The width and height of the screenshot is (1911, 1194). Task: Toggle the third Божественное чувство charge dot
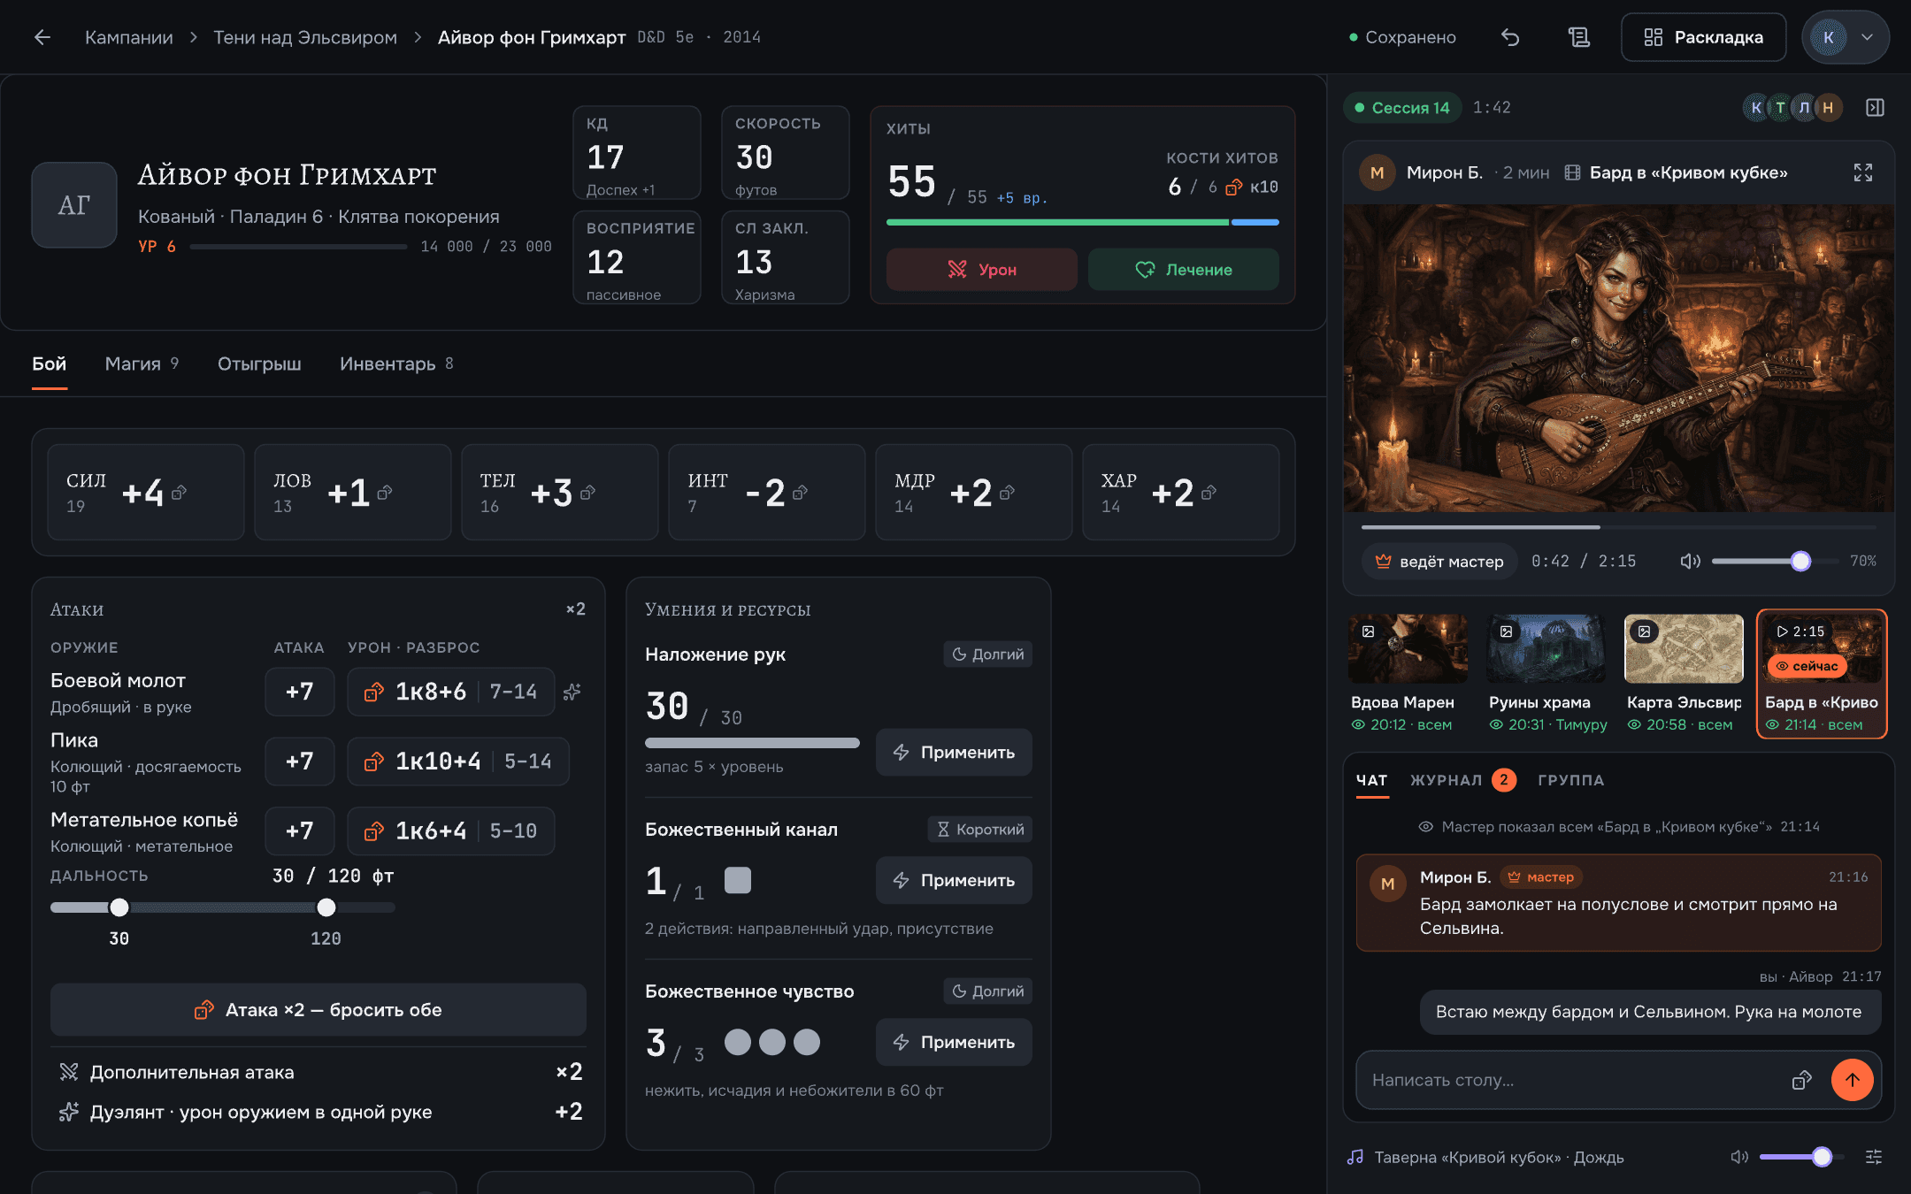point(807,1042)
